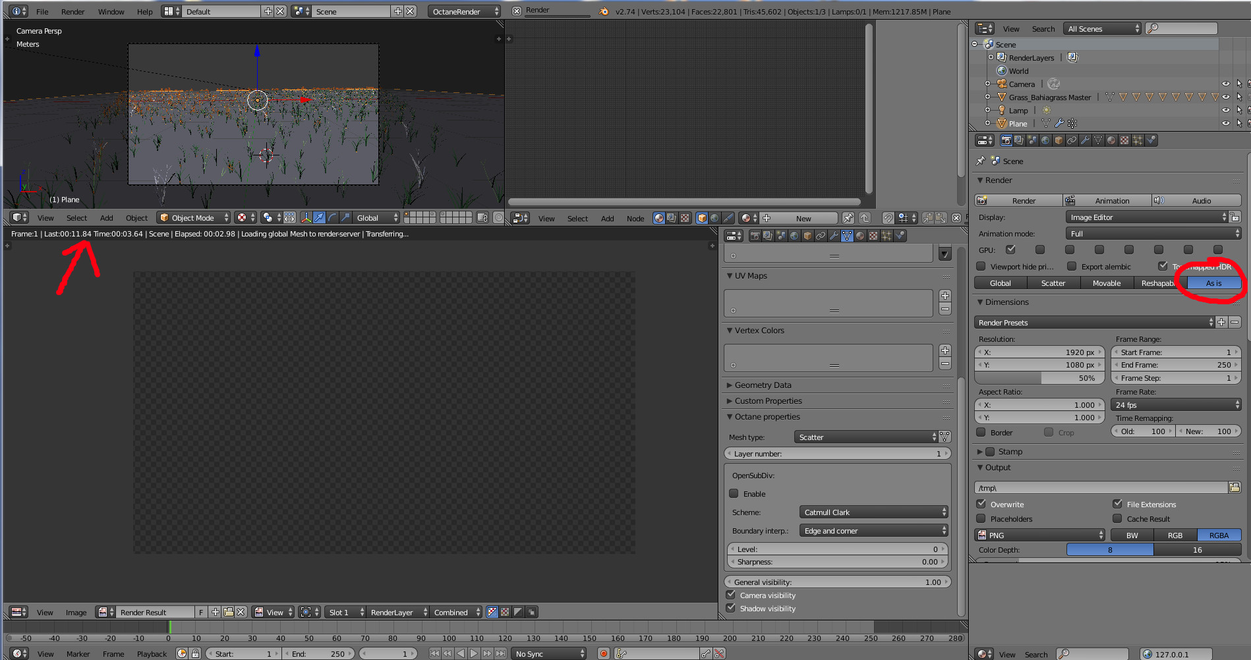Open the Texture properties tab (checker icon)
The height and width of the screenshot is (660, 1251).
point(1124,140)
